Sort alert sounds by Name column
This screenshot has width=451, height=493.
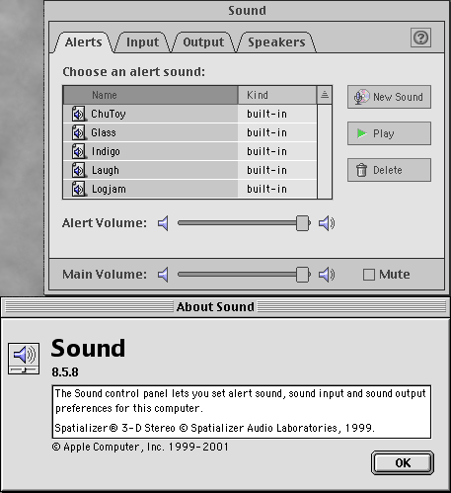(x=150, y=95)
